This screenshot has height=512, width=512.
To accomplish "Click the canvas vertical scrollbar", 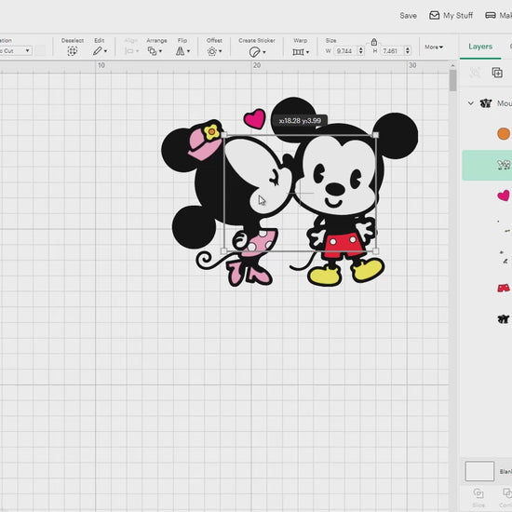I will (x=452, y=80).
